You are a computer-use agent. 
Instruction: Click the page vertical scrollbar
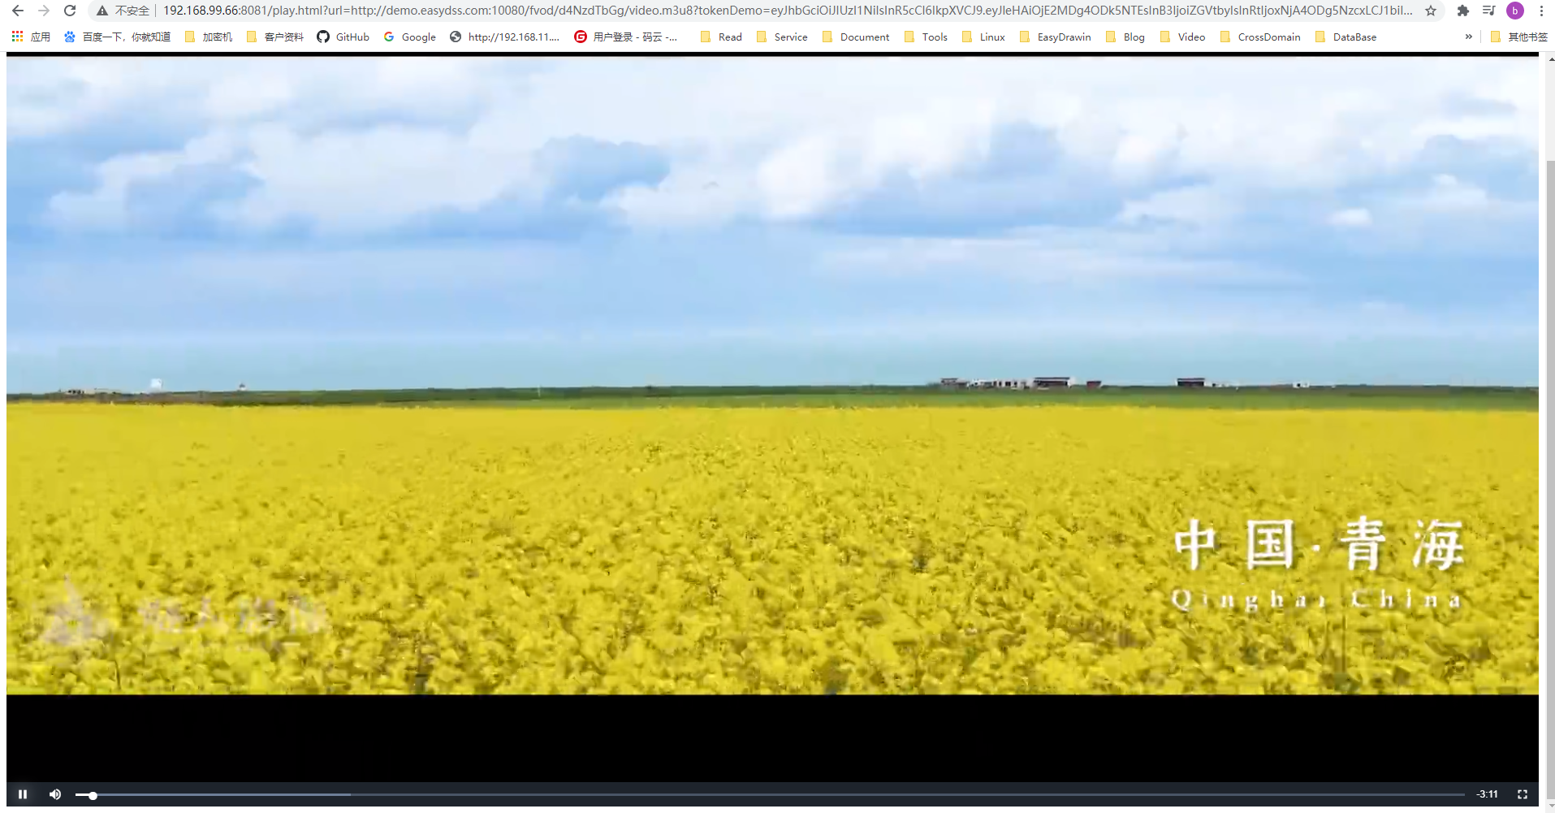(1549, 479)
